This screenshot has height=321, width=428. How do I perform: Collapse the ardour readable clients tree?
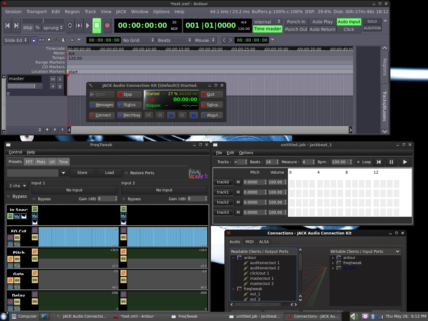tap(233, 258)
